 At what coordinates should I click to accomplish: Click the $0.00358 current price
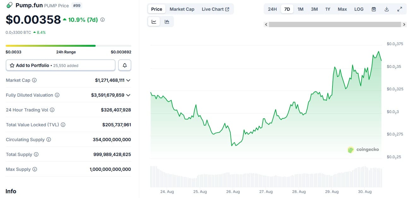[x=33, y=20]
